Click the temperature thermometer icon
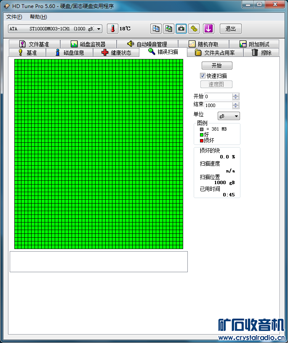Viewport: 288px width, 343px height. (x=112, y=29)
